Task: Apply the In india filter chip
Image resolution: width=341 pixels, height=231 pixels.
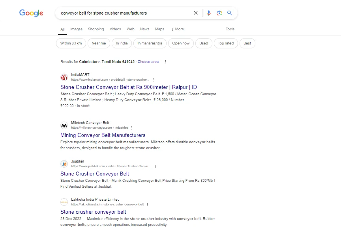Action: [x=122, y=43]
